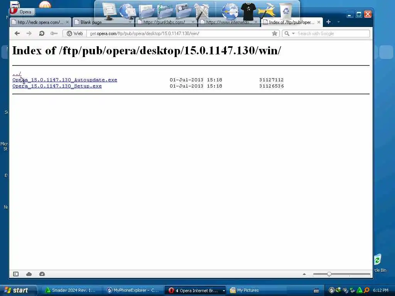Go forward using the forward arrow
This screenshot has width=395, height=296.
pyautogui.click(x=29, y=34)
